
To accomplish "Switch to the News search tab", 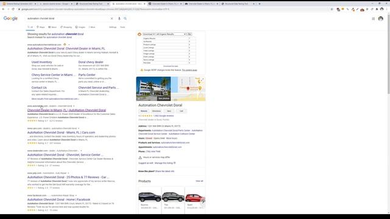I will [52, 27].
